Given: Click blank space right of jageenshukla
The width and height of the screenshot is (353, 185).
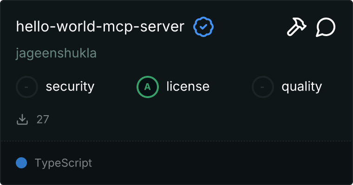Looking at the screenshot, I should [x=209, y=53].
